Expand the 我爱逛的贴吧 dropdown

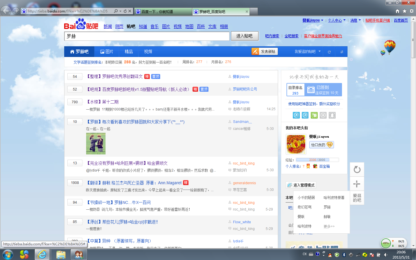point(308,52)
